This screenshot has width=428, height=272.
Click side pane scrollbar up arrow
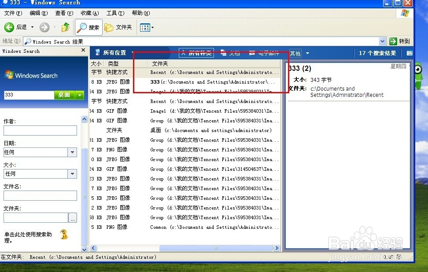pyautogui.click(x=85, y=119)
